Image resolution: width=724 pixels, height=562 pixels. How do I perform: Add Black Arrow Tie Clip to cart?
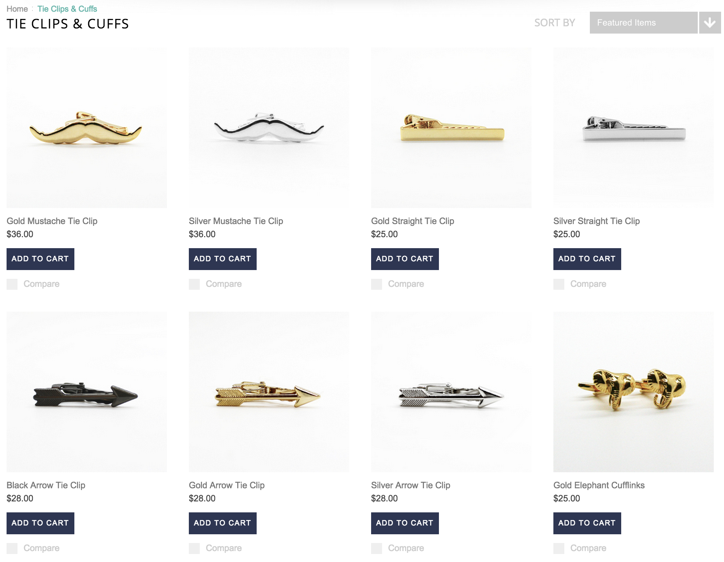[x=40, y=523]
